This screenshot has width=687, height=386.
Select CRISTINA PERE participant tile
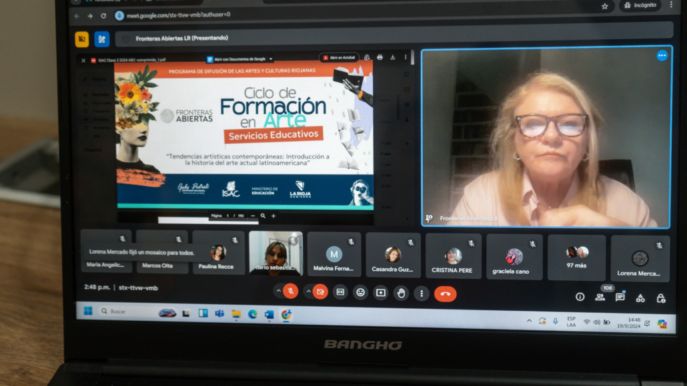[x=453, y=256]
